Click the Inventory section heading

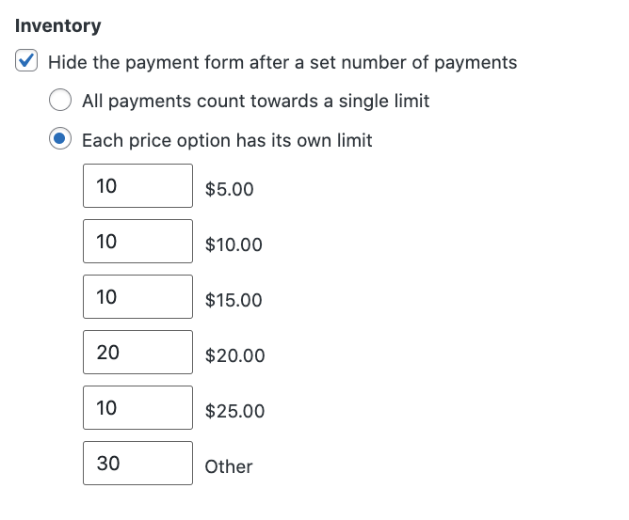[58, 26]
